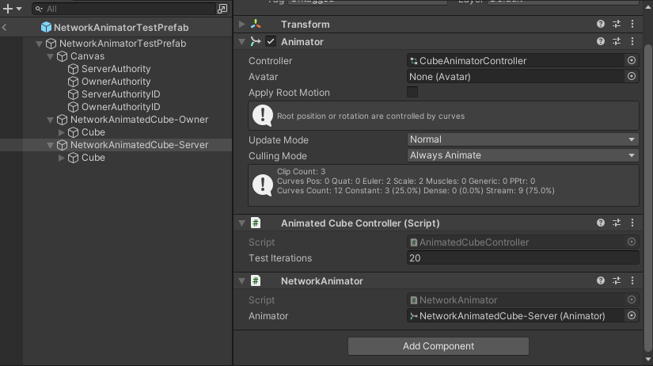Collapse the Canvas hierarchy node
This screenshot has width=653, height=366.
[x=51, y=56]
